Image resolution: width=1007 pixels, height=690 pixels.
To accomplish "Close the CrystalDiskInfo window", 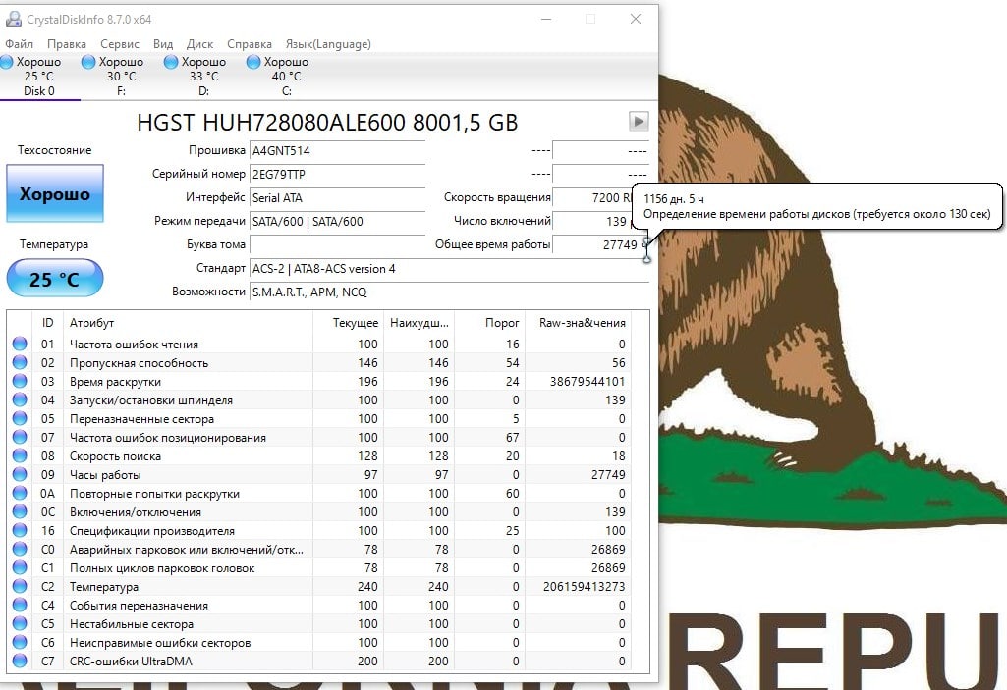I will (636, 20).
